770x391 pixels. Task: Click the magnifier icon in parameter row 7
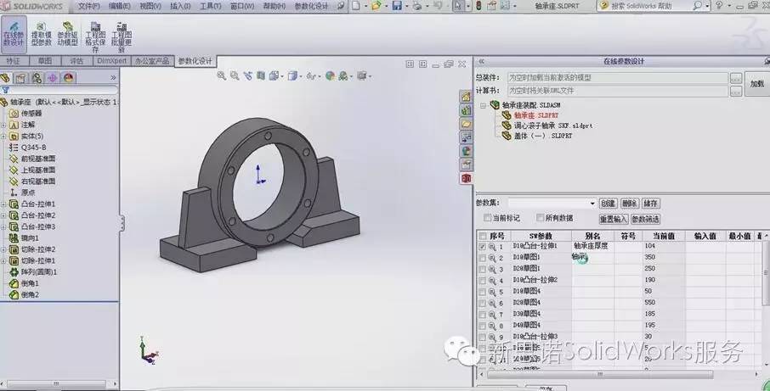[492, 315]
